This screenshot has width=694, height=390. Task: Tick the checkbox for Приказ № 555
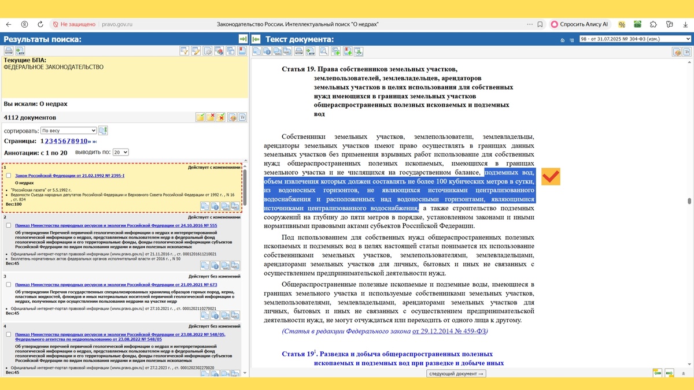(8, 225)
